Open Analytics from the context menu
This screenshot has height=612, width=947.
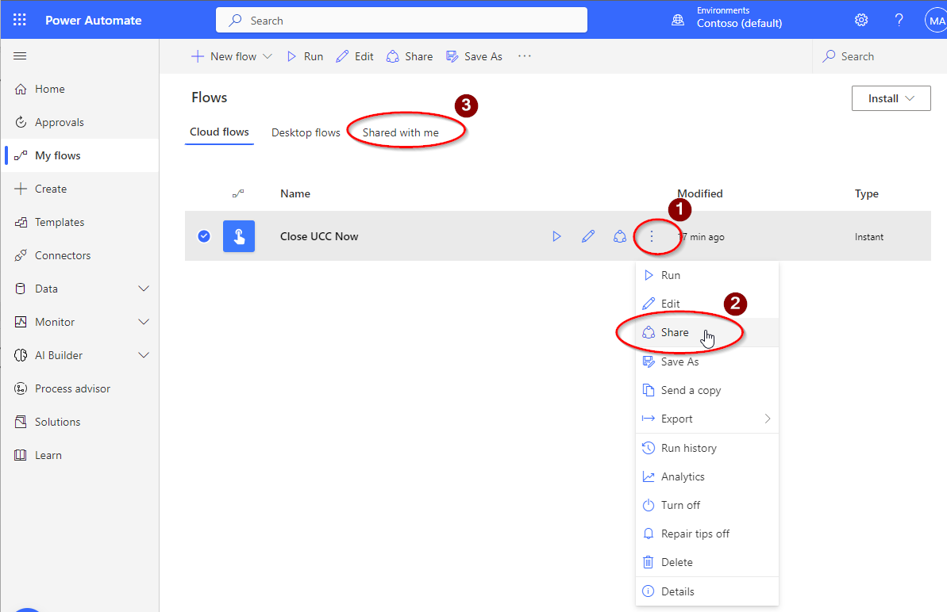[x=707, y=476]
